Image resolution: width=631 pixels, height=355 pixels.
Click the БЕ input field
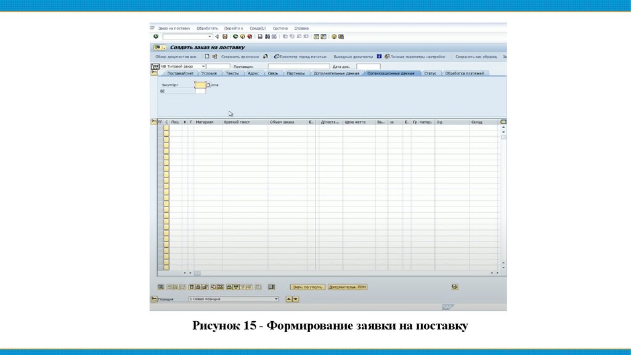(x=200, y=91)
